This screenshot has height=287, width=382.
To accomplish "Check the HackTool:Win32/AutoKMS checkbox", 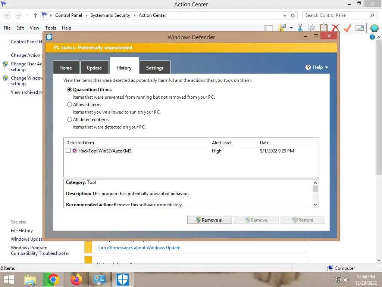I will [68, 151].
